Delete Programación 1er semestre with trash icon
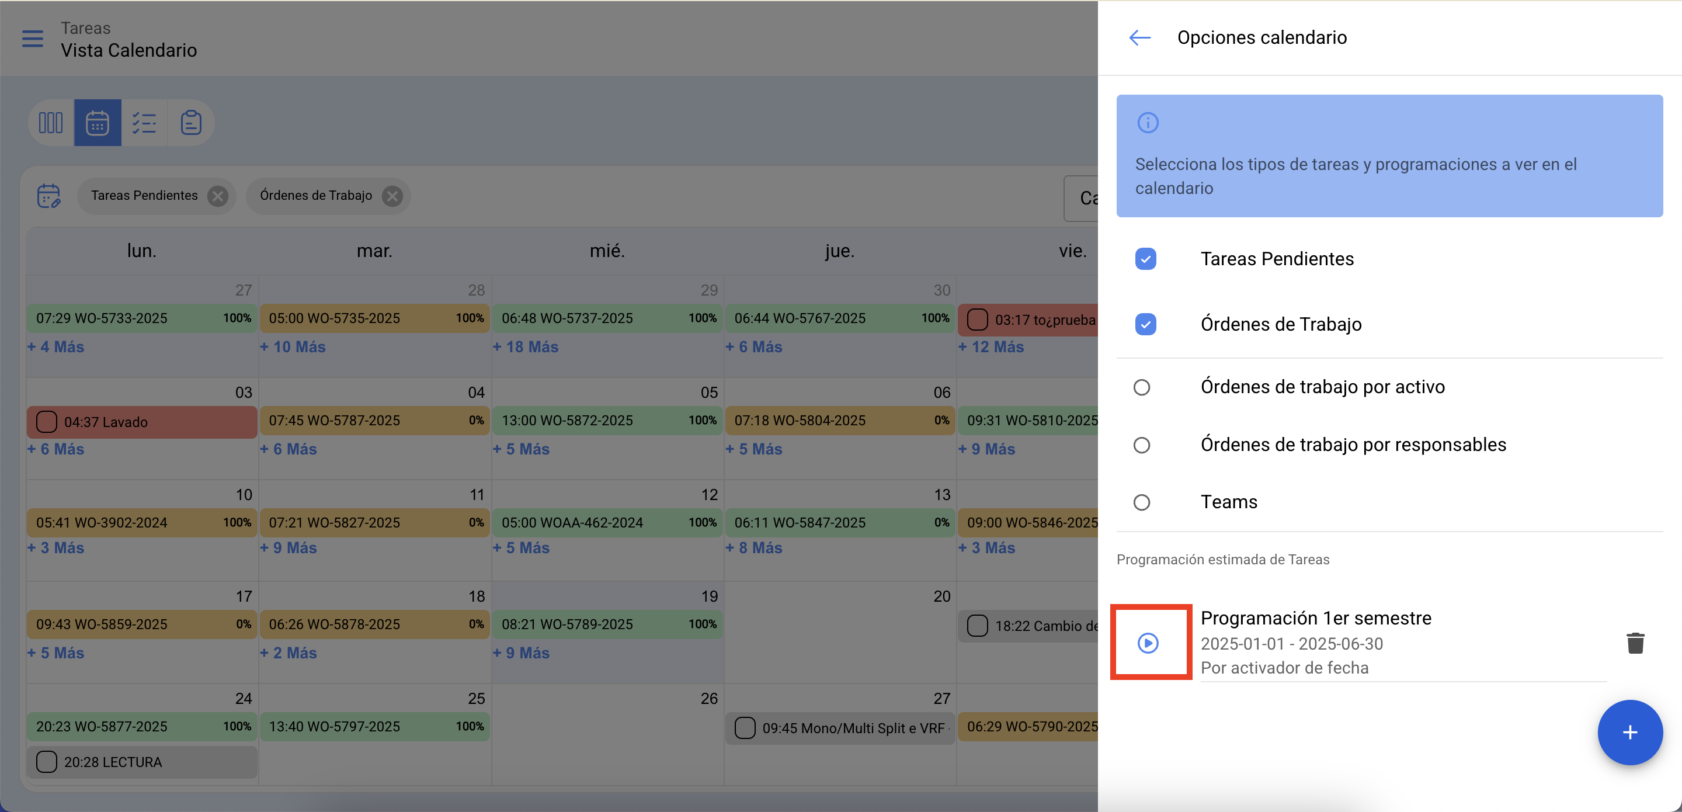 1635,643
